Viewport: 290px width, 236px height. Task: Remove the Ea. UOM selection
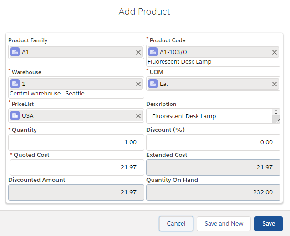click(275, 84)
